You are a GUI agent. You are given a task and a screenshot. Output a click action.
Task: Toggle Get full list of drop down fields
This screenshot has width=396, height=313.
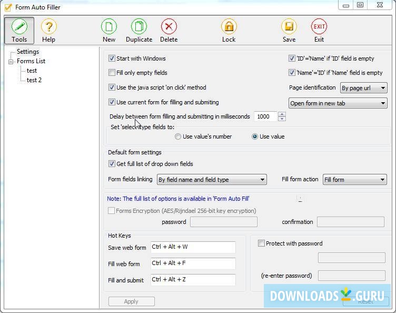[112, 164]
